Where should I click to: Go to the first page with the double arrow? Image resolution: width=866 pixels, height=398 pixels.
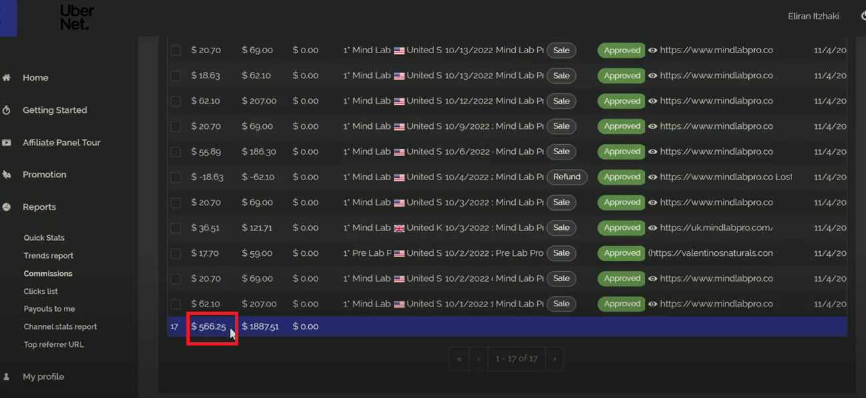pyautogui.click(x=459, y=359)
